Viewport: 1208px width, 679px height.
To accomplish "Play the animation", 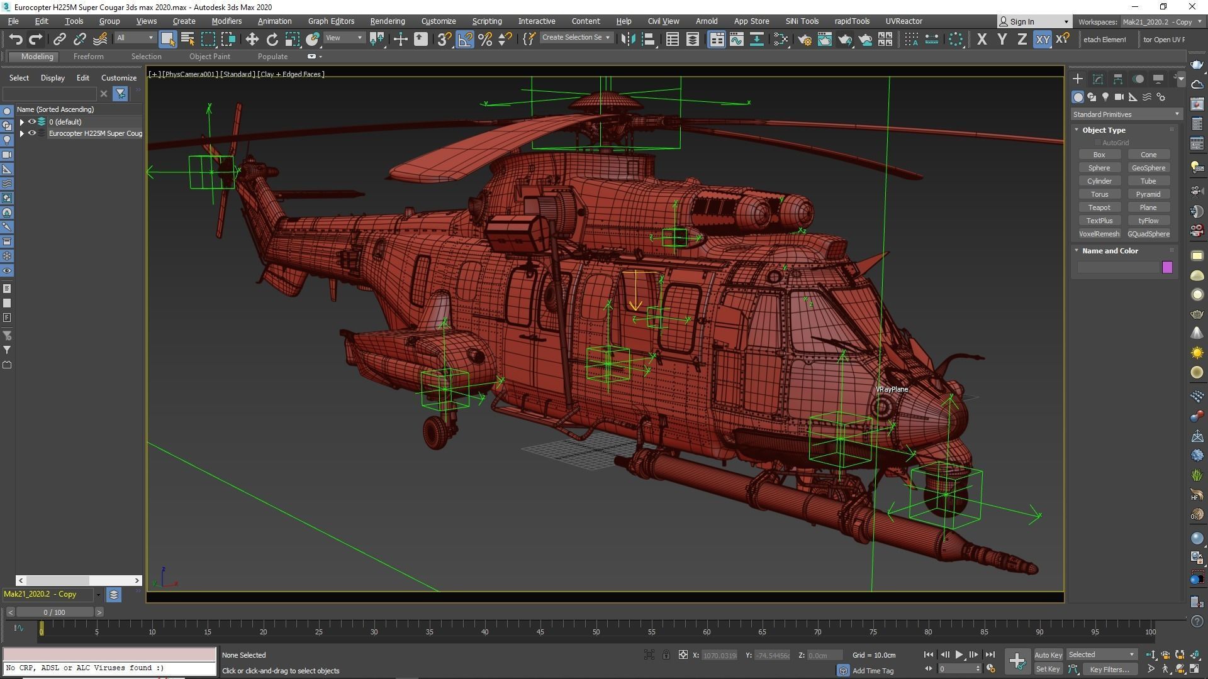I will [x=959, y=655].
